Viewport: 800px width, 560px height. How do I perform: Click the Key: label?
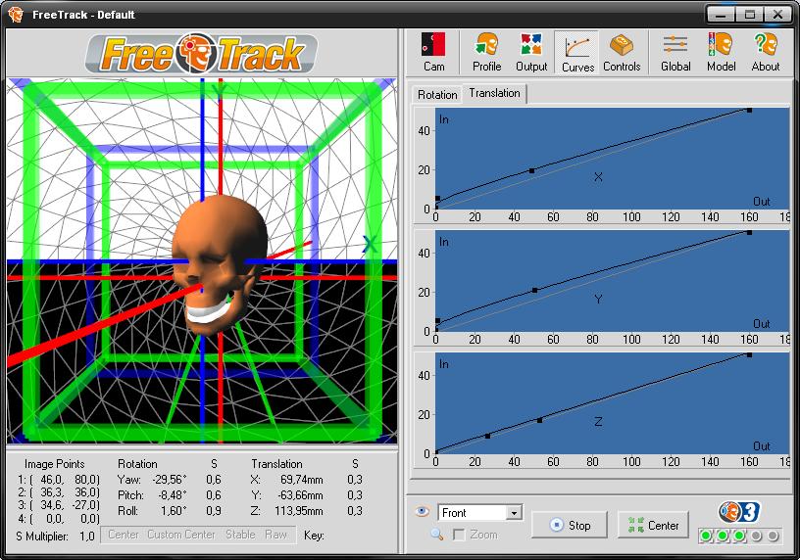pyautogui.click(x=314, y=535)
